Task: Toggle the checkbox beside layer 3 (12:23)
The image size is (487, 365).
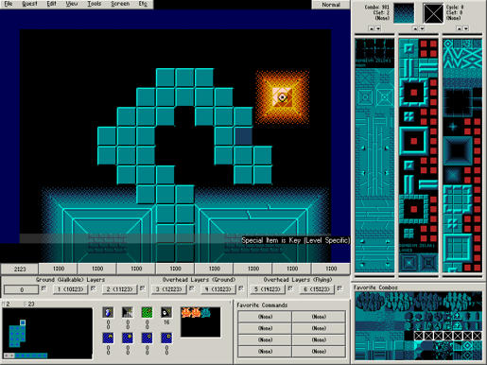Action: [x=191, y=288]
